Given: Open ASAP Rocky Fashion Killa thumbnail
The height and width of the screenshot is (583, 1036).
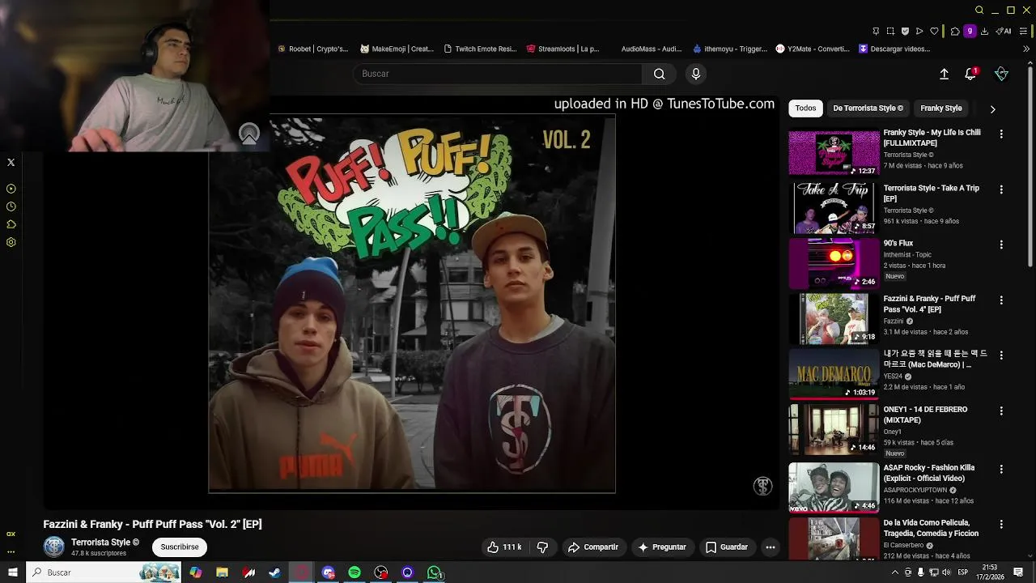Looking at the screenshot, I should pos(834,487).
